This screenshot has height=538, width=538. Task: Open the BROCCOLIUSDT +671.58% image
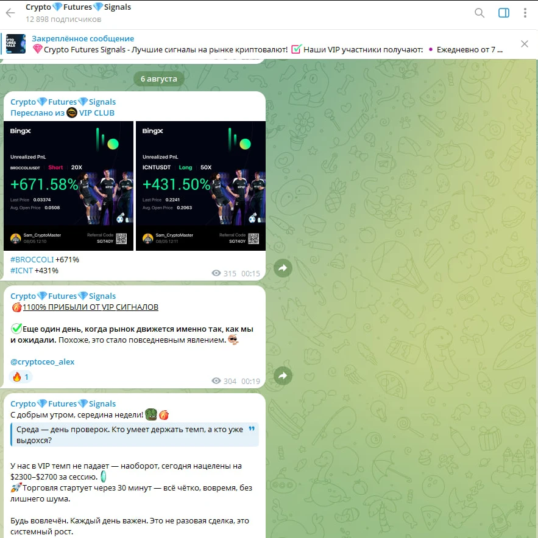pos(68,186)
